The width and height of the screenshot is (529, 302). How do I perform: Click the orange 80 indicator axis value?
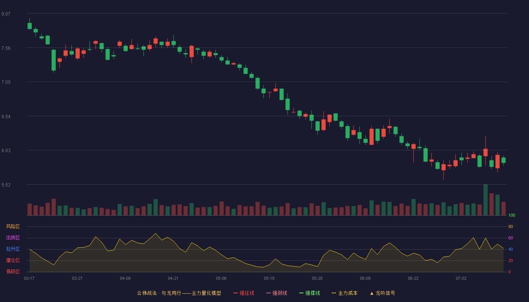(510, 226)
